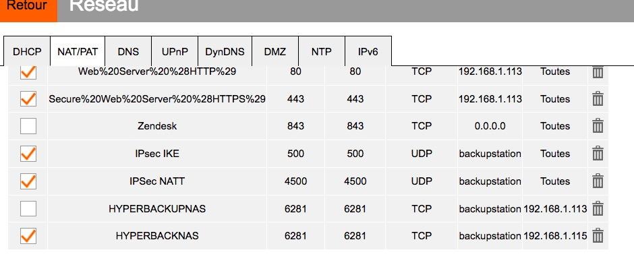Viewport: 634px width, 271px height.
Task: Select the DMZ tab
Action: click(x=275, y=52)
